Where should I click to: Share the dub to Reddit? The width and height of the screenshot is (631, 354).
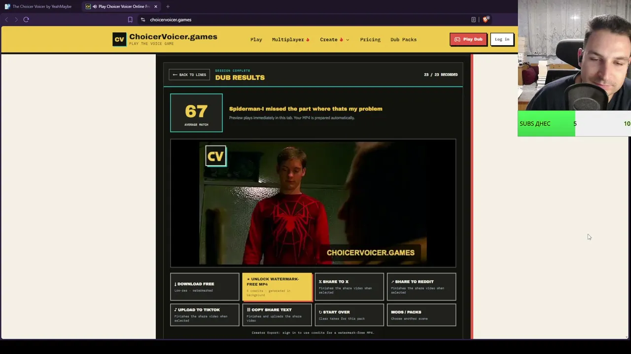tap(421, 287)
